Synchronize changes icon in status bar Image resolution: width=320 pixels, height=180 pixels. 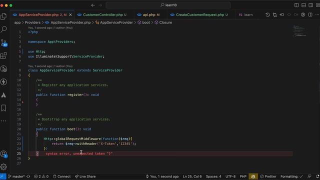pyautogui.click(x=28, y=176)
